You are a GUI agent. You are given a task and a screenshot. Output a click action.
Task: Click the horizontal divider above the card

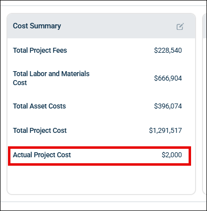(x=103, y=6)
